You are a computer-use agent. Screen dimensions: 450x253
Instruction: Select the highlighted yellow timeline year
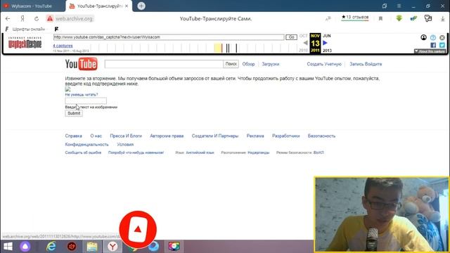tap(217, 48)
